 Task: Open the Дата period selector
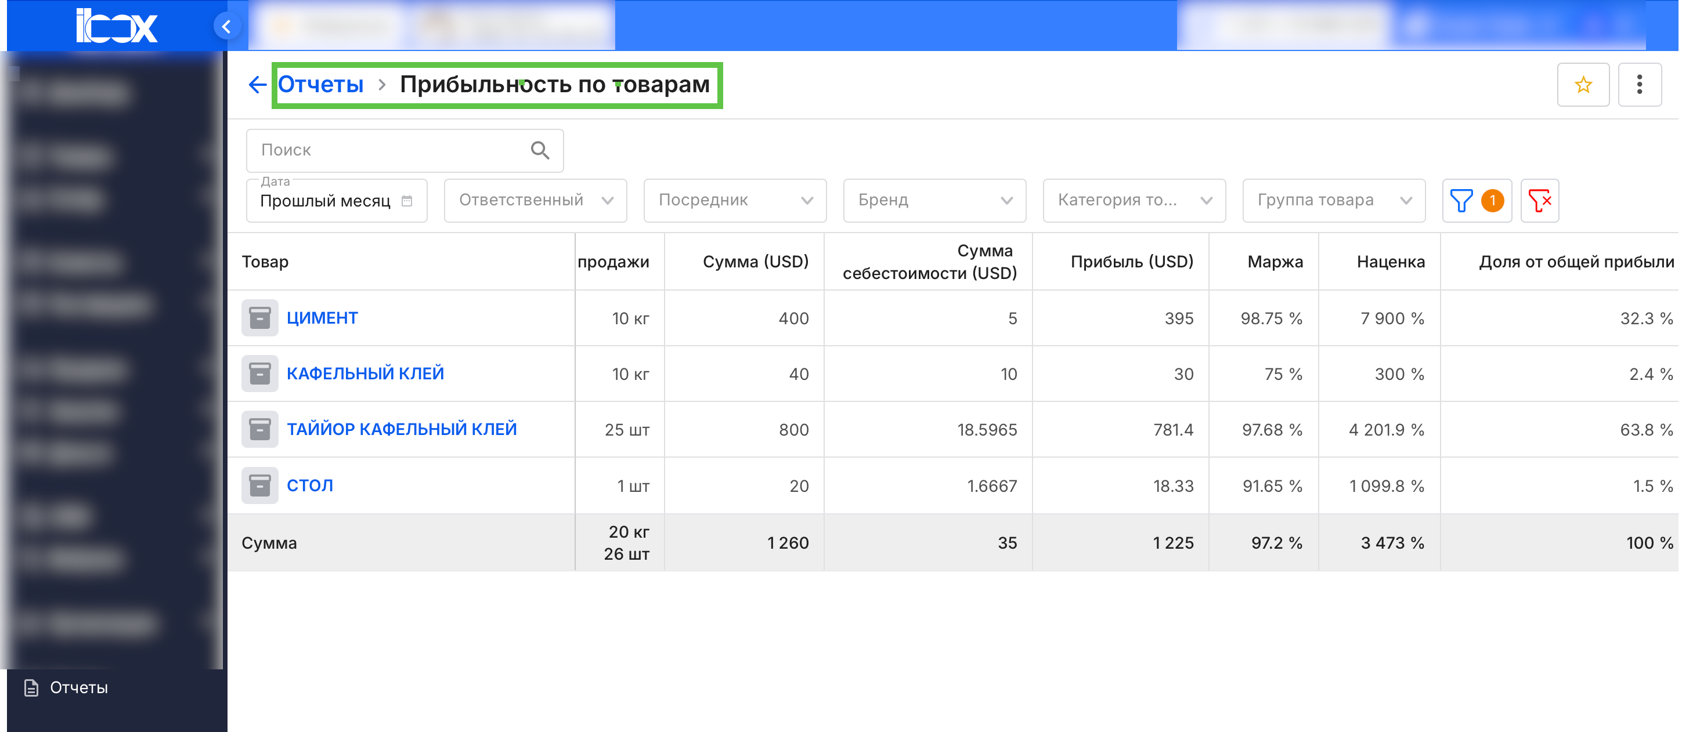tap(336, 200)
